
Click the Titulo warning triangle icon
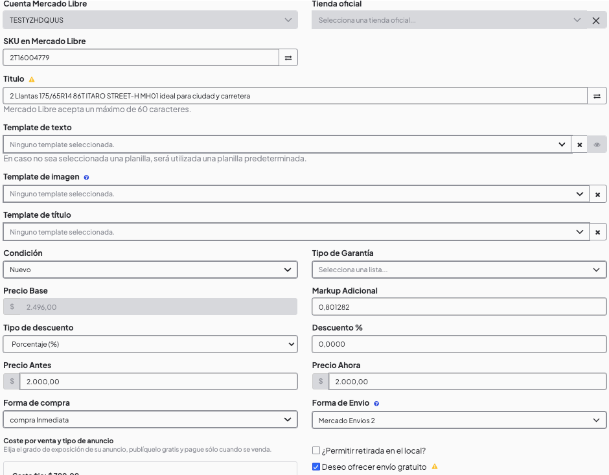(32, 79)
